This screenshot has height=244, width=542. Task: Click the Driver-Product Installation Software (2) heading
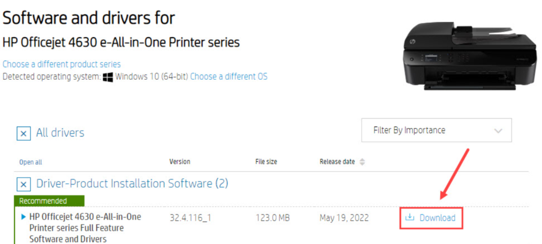(x=132, y=184)
